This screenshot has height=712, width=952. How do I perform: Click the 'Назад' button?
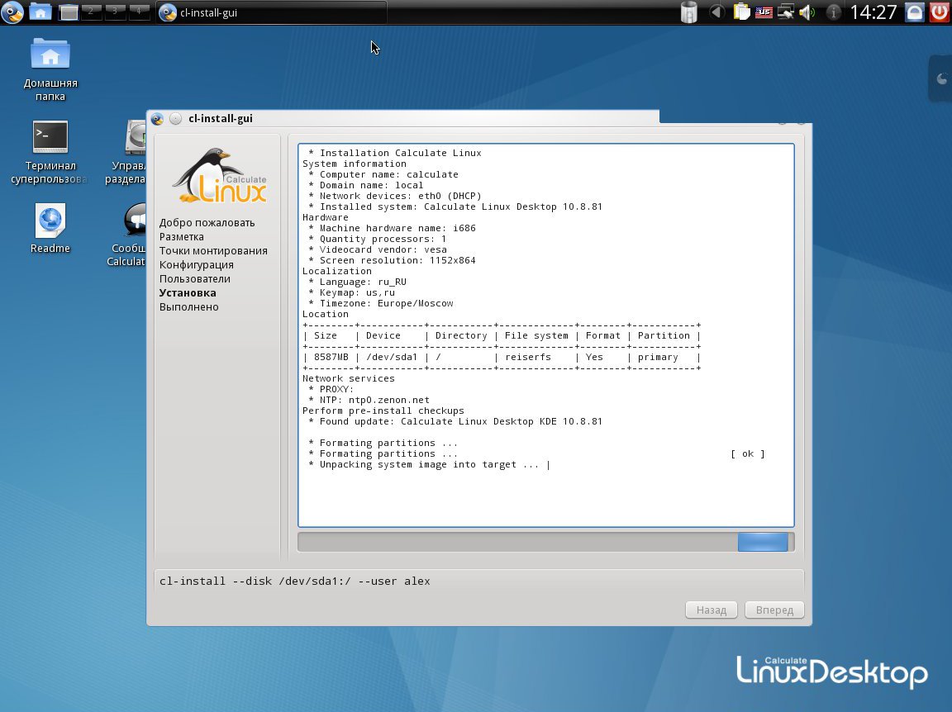[711, 610]
